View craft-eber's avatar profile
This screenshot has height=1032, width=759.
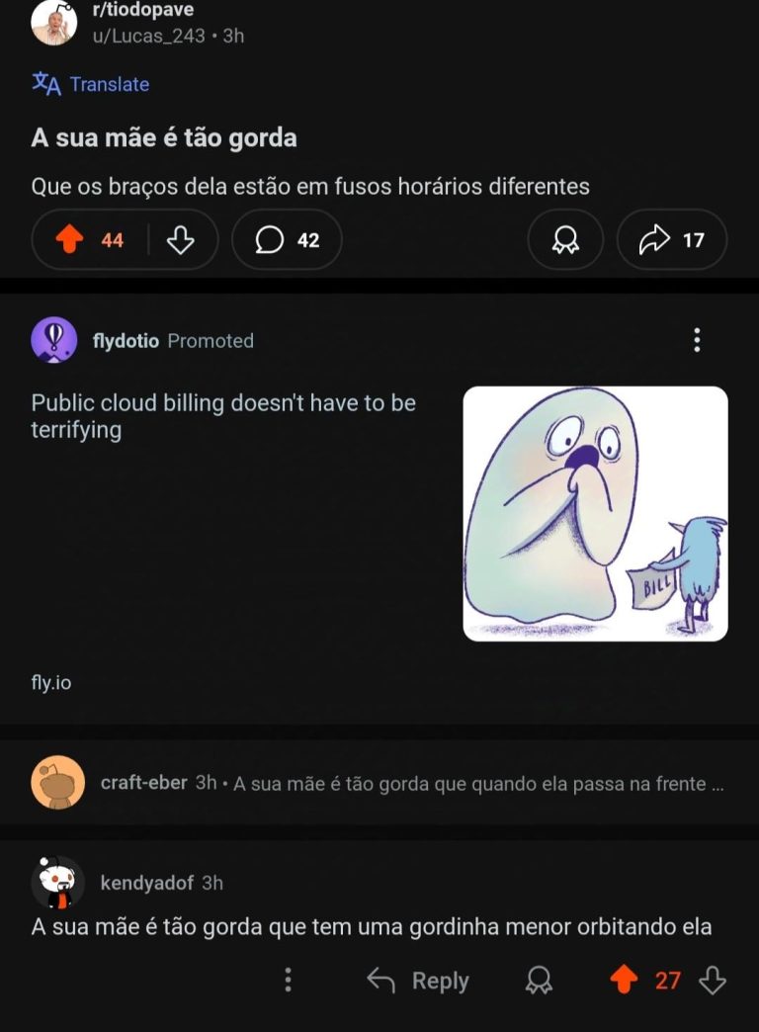[57, 783]
